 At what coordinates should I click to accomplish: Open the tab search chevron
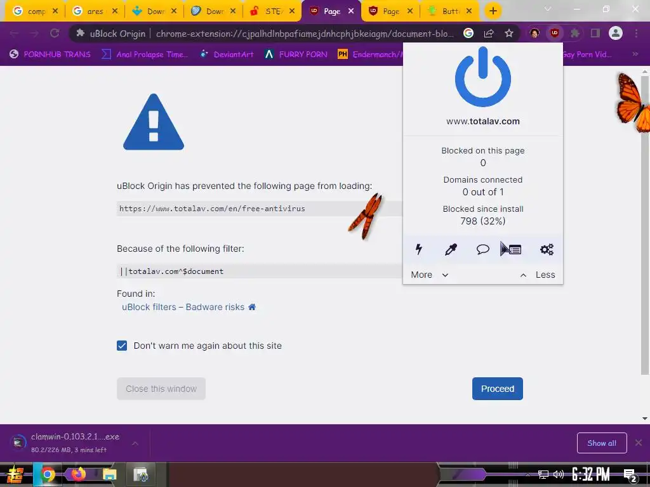pos(548,9)
